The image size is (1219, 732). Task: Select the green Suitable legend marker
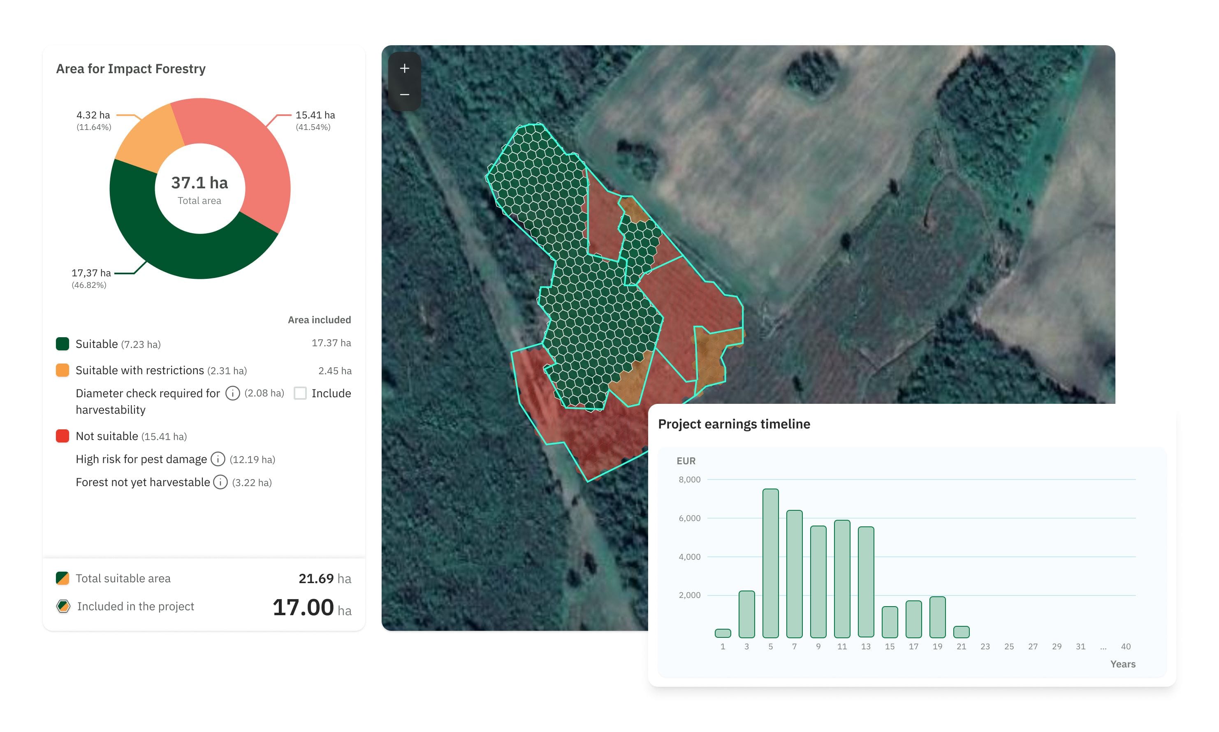[62, 344]
